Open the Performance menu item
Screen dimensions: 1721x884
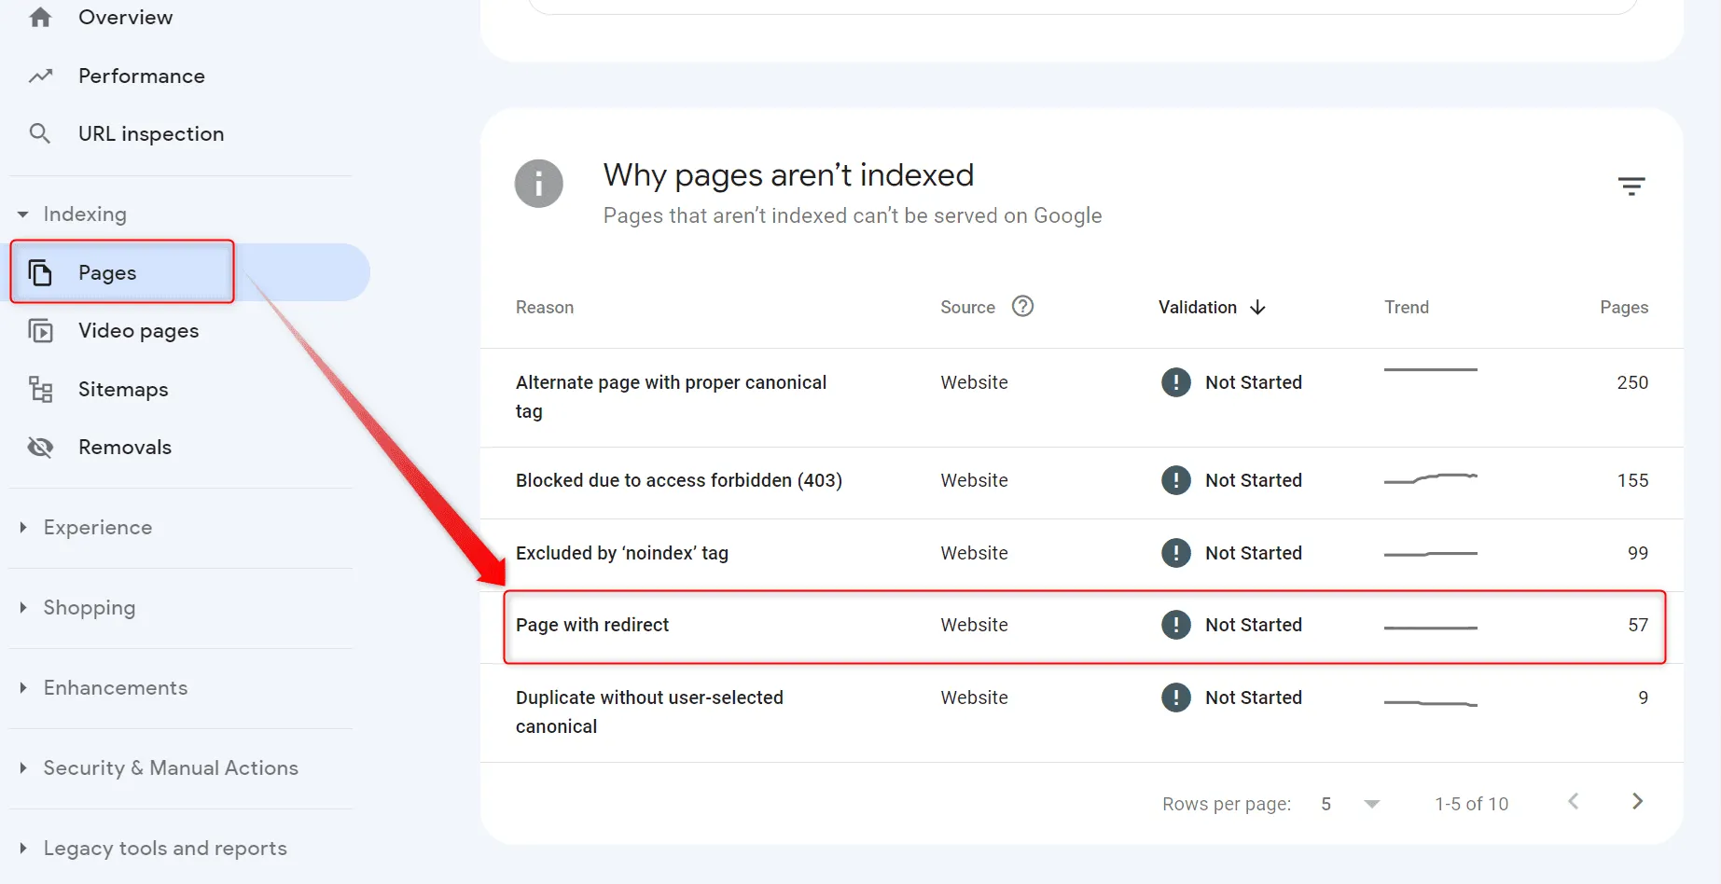pos(142,76)
